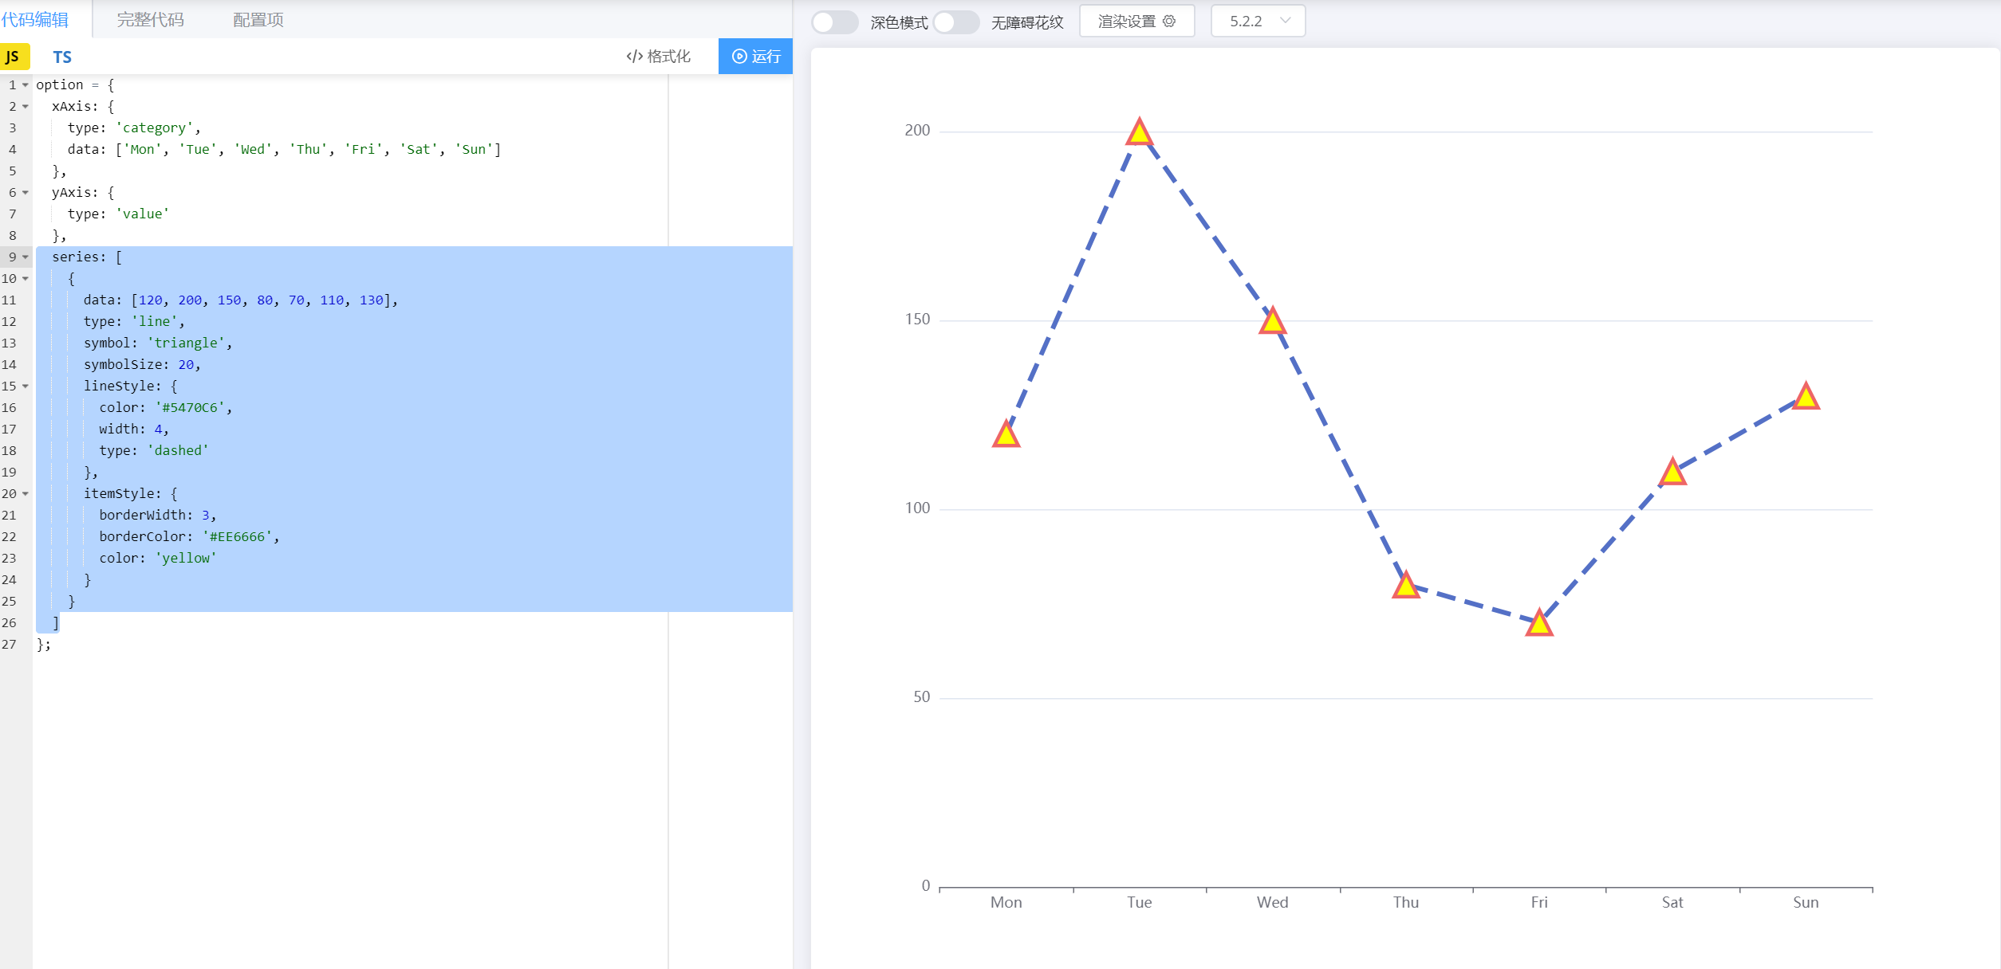Click the triangle marker at Mon
Image resolution: width=2001 pixels, height=969 pixels.
(x=1006, y=435)
